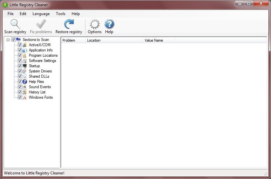This screenshot has height=179, width=271.
Task: Sort results by Location column header
Action: coord(114,40)
